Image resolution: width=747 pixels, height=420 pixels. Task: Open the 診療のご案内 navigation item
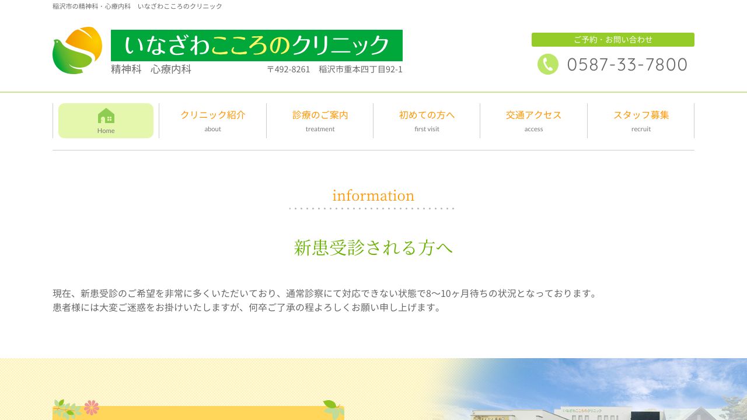coord(320,115)
